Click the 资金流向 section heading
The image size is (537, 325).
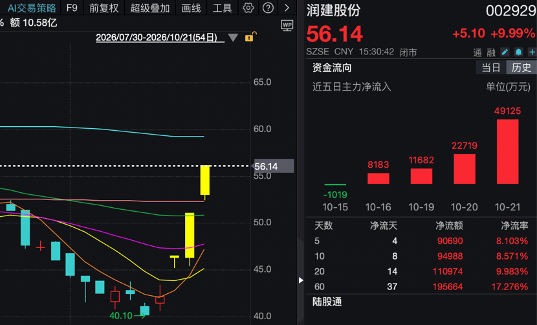[x=332, y=67]
